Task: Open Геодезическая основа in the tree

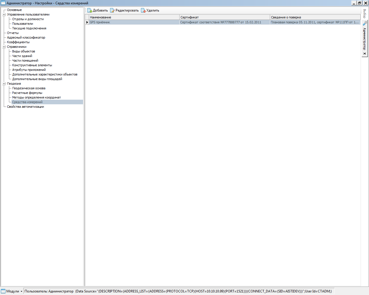Action: click(29, 88)
